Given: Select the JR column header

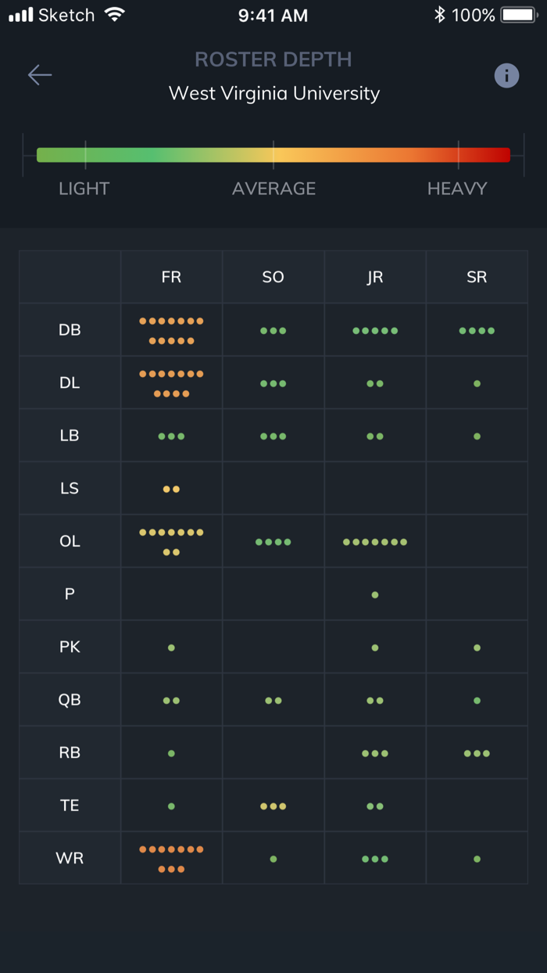Looking at the screenshot, I should click(375, 277).
